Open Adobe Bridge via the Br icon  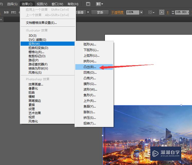click(x=88, y=4)
